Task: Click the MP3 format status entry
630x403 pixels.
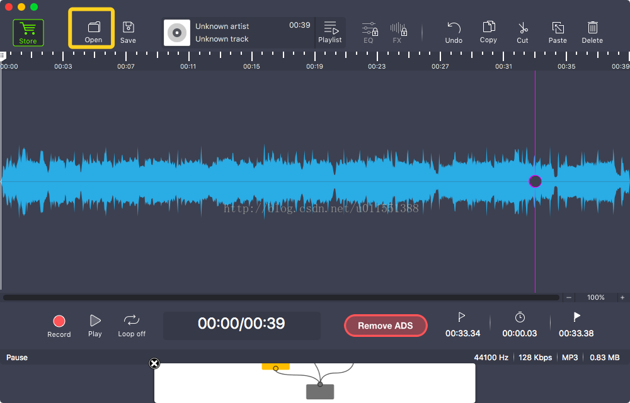Action: (570, 357)
